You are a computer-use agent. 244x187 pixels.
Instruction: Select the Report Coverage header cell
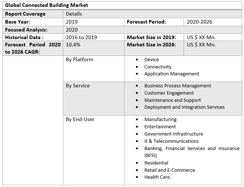coord(25,14)
